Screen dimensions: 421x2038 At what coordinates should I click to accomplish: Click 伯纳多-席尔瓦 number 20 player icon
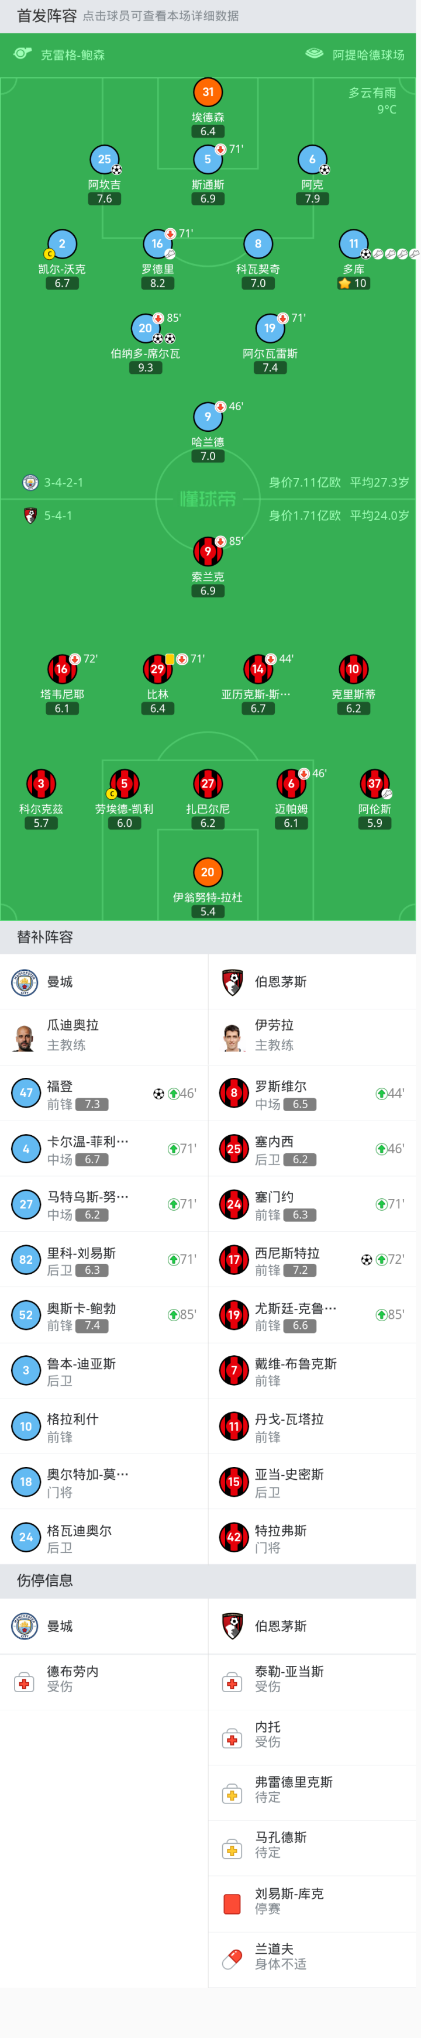tap(146, 328)
